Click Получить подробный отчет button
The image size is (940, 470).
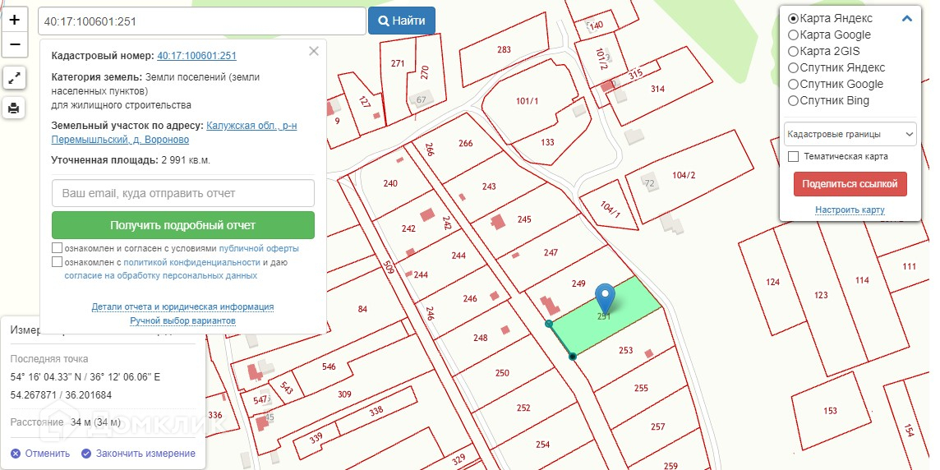pyautogui.click(x=183, y=225)
